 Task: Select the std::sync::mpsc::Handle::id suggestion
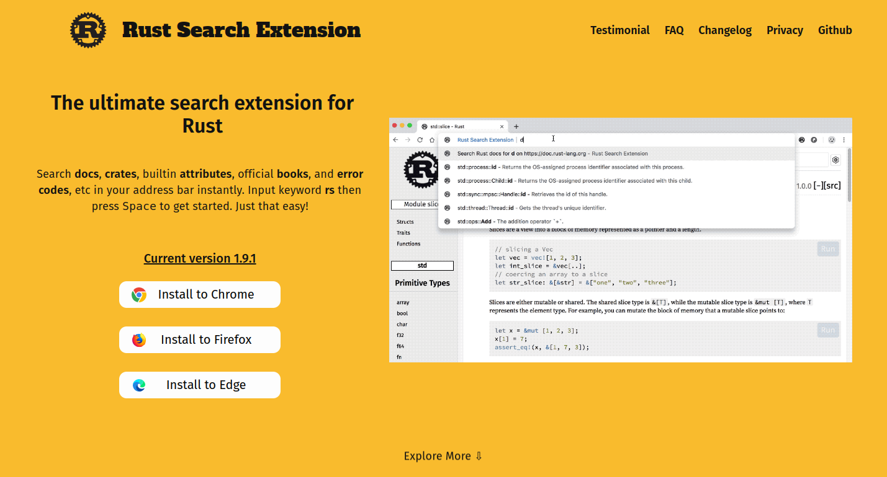click(616, 195)
